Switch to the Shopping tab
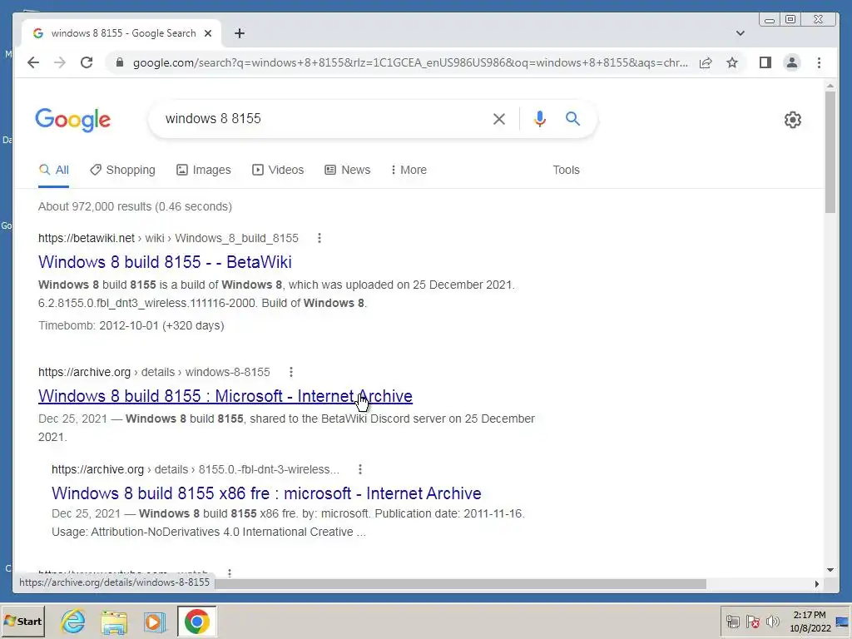852x639 pixels. [122, 170]
